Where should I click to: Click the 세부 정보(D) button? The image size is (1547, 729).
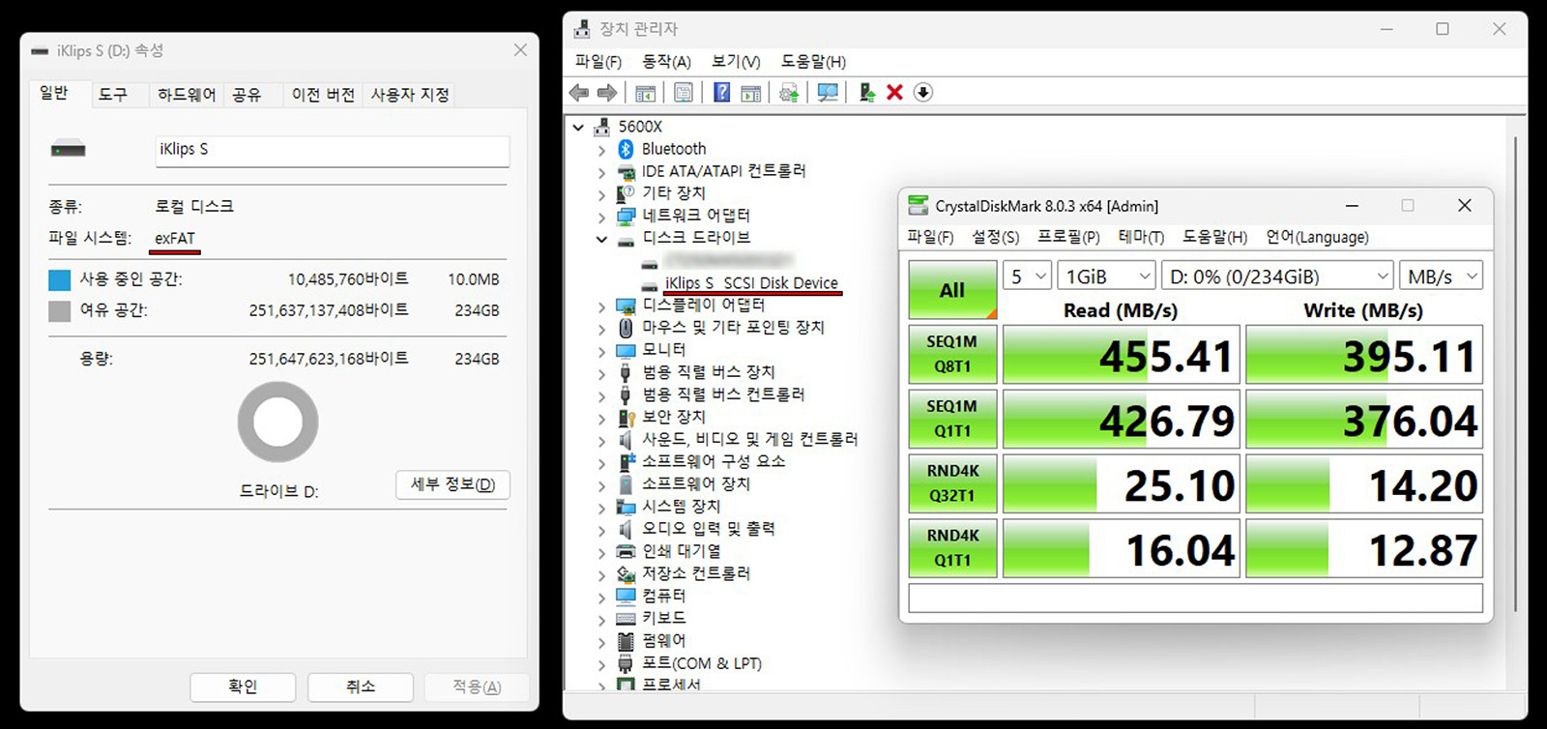pos(452,484)
